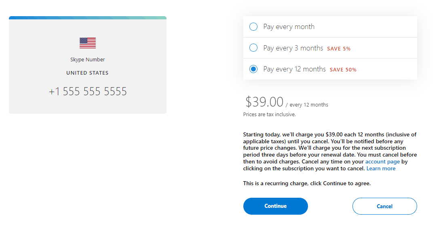445x228 pixels.
Task: Click the Continue button
Action: [x=276, y=206]
